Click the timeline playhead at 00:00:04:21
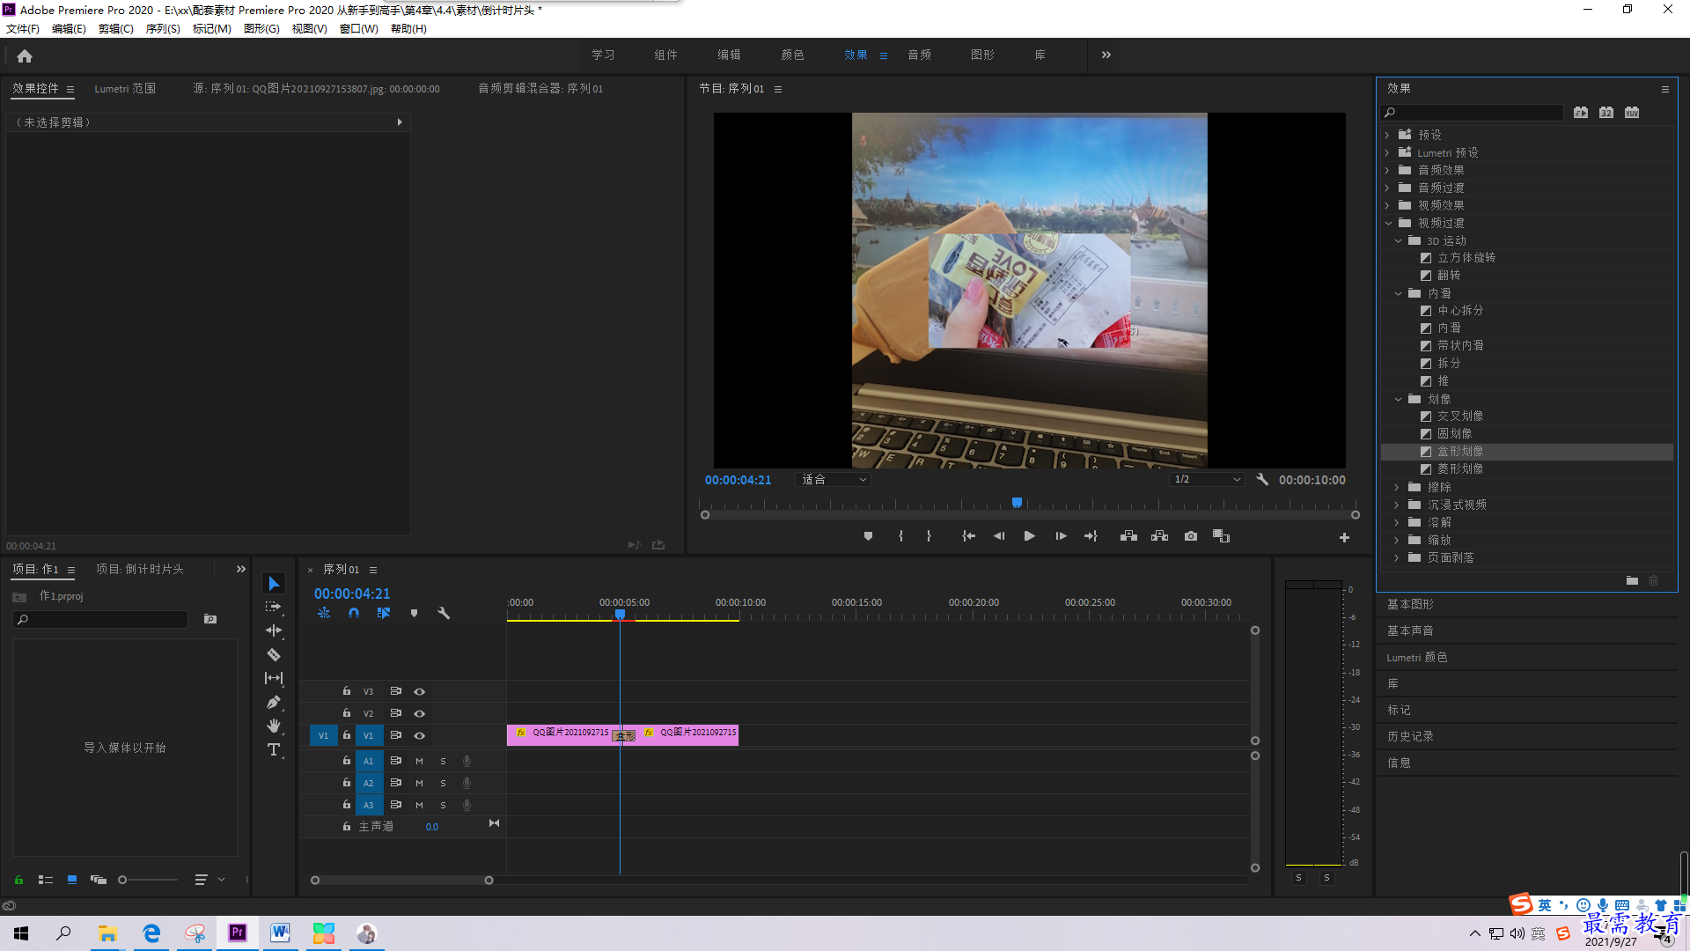The height and width of the screenshot is (951, 1690). pos(620,614)
